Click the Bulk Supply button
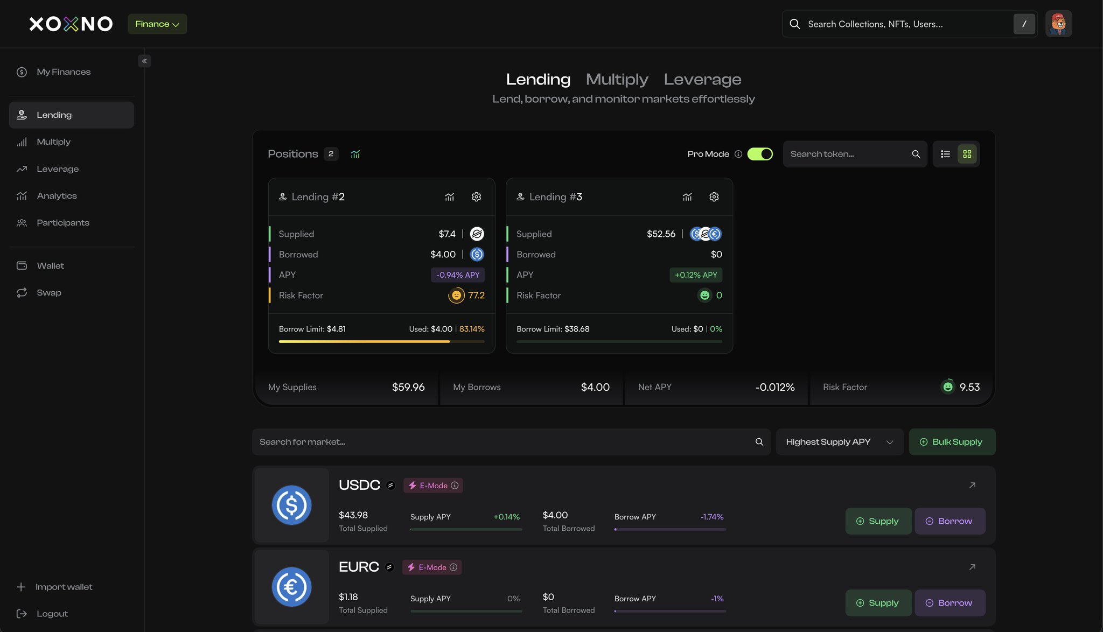The width and height of the screenshot is (1103, 632). coord(952,442)
